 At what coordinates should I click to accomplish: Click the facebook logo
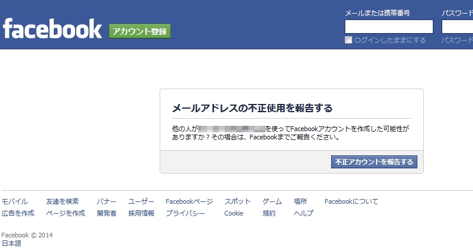(52, 28)
